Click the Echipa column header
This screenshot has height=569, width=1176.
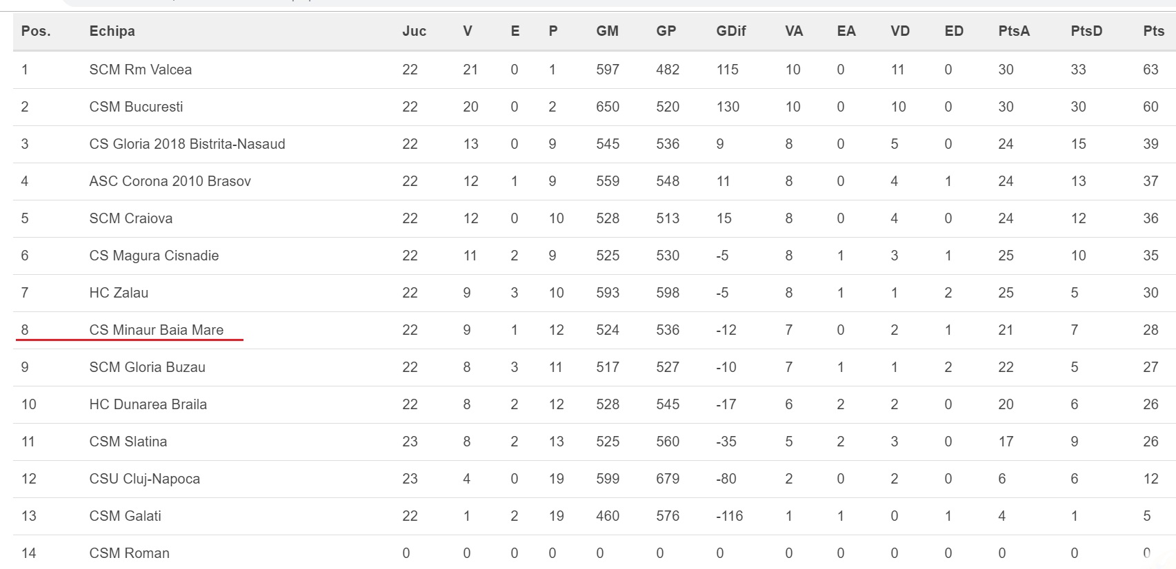(x=112, y=31)
